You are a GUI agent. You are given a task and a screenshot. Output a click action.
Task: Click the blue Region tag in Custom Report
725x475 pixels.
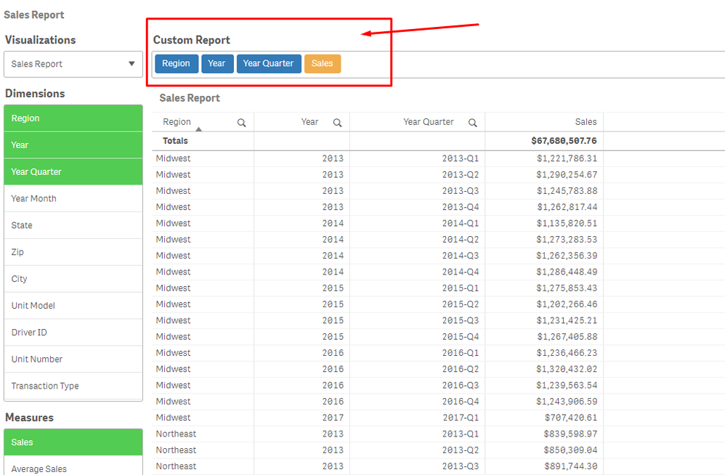click(x=177, y=64)
